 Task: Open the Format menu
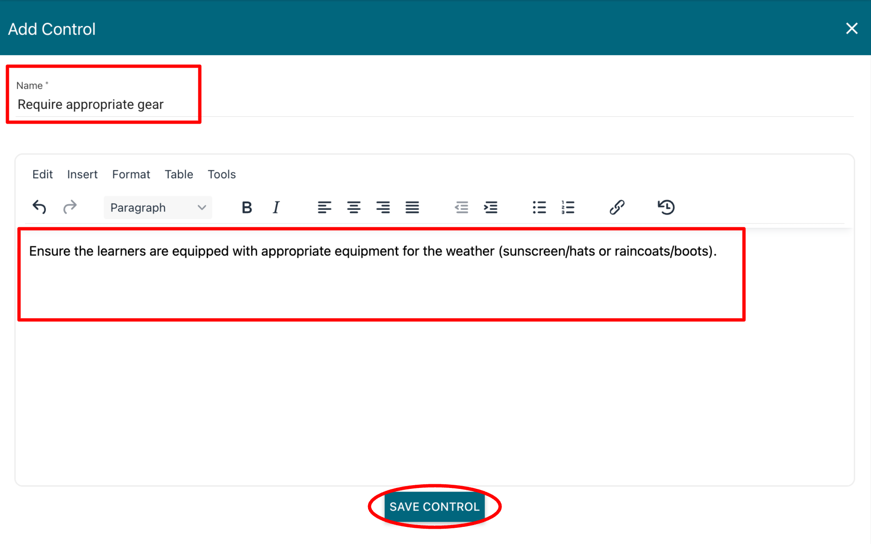131,175
